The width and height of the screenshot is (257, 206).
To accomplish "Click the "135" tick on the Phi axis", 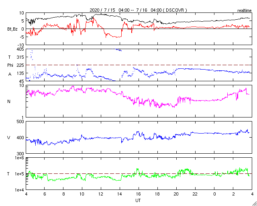I will [21, 73].
